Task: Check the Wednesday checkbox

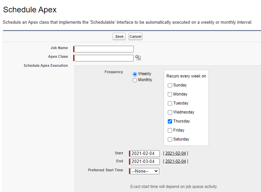Action: pos(170,112)
